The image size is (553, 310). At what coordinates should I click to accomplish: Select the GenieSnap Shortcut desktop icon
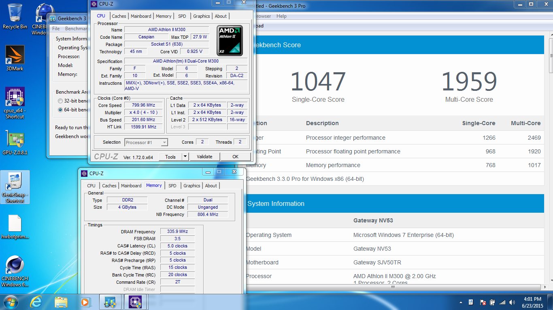point(15,187)
